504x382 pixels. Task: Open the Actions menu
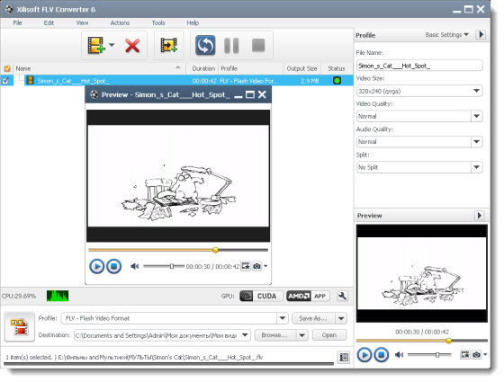point(120,22)
